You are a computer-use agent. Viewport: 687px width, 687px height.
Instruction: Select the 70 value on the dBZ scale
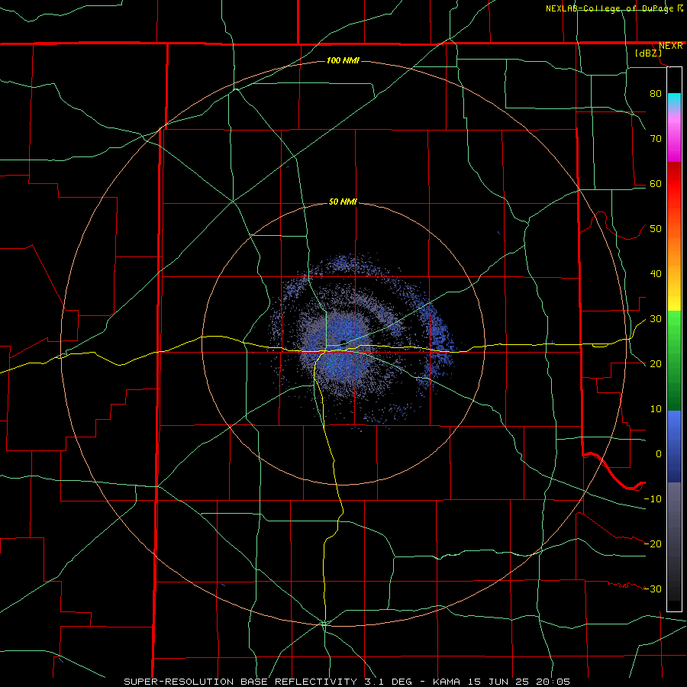coord(656,138)
